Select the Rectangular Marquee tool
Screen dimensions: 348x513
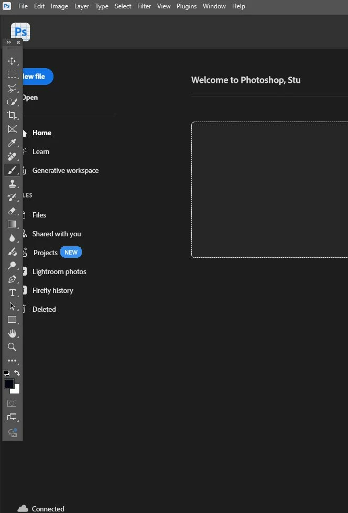[12, 74]
